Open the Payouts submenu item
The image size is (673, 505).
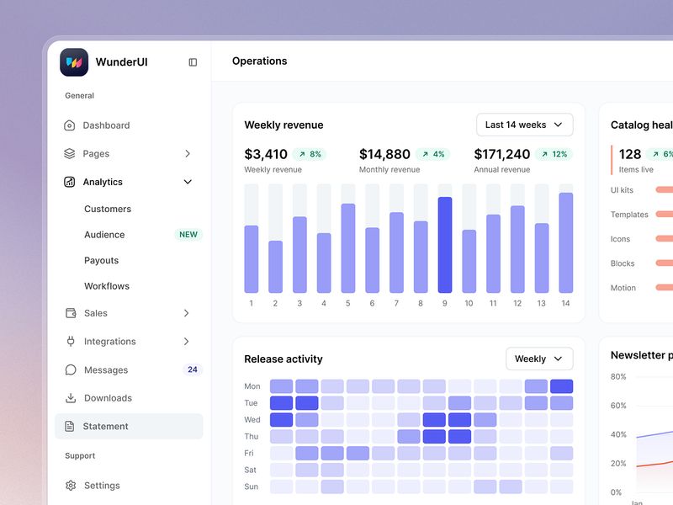coord(101,261)
